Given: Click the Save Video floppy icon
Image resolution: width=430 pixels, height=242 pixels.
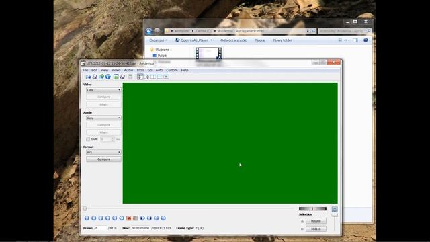Looking at the screenshot, I should [x=95, y=77].
